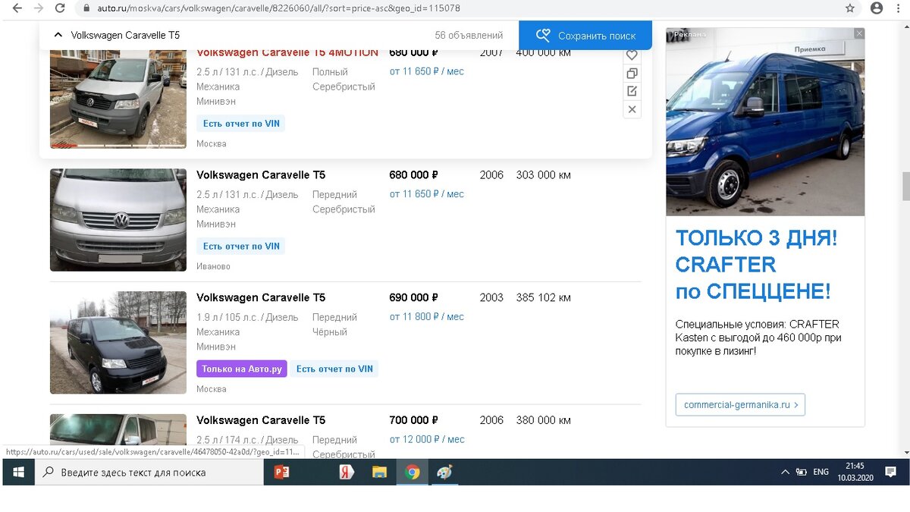910x512 pixels.
Task: Open VIN report badge of black Caravelle
Action: [334, 369]
